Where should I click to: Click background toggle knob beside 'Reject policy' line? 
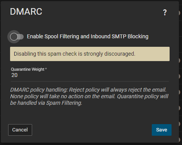pyautogui.click(x=179, y=92)
